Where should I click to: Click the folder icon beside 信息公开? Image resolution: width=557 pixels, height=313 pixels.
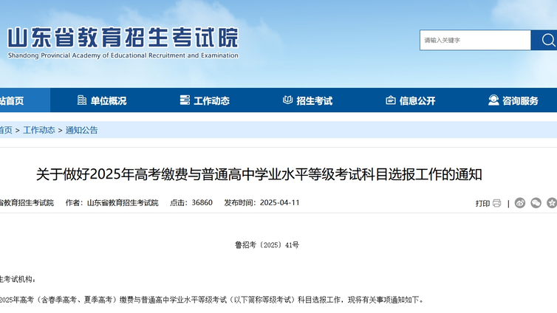391,100
